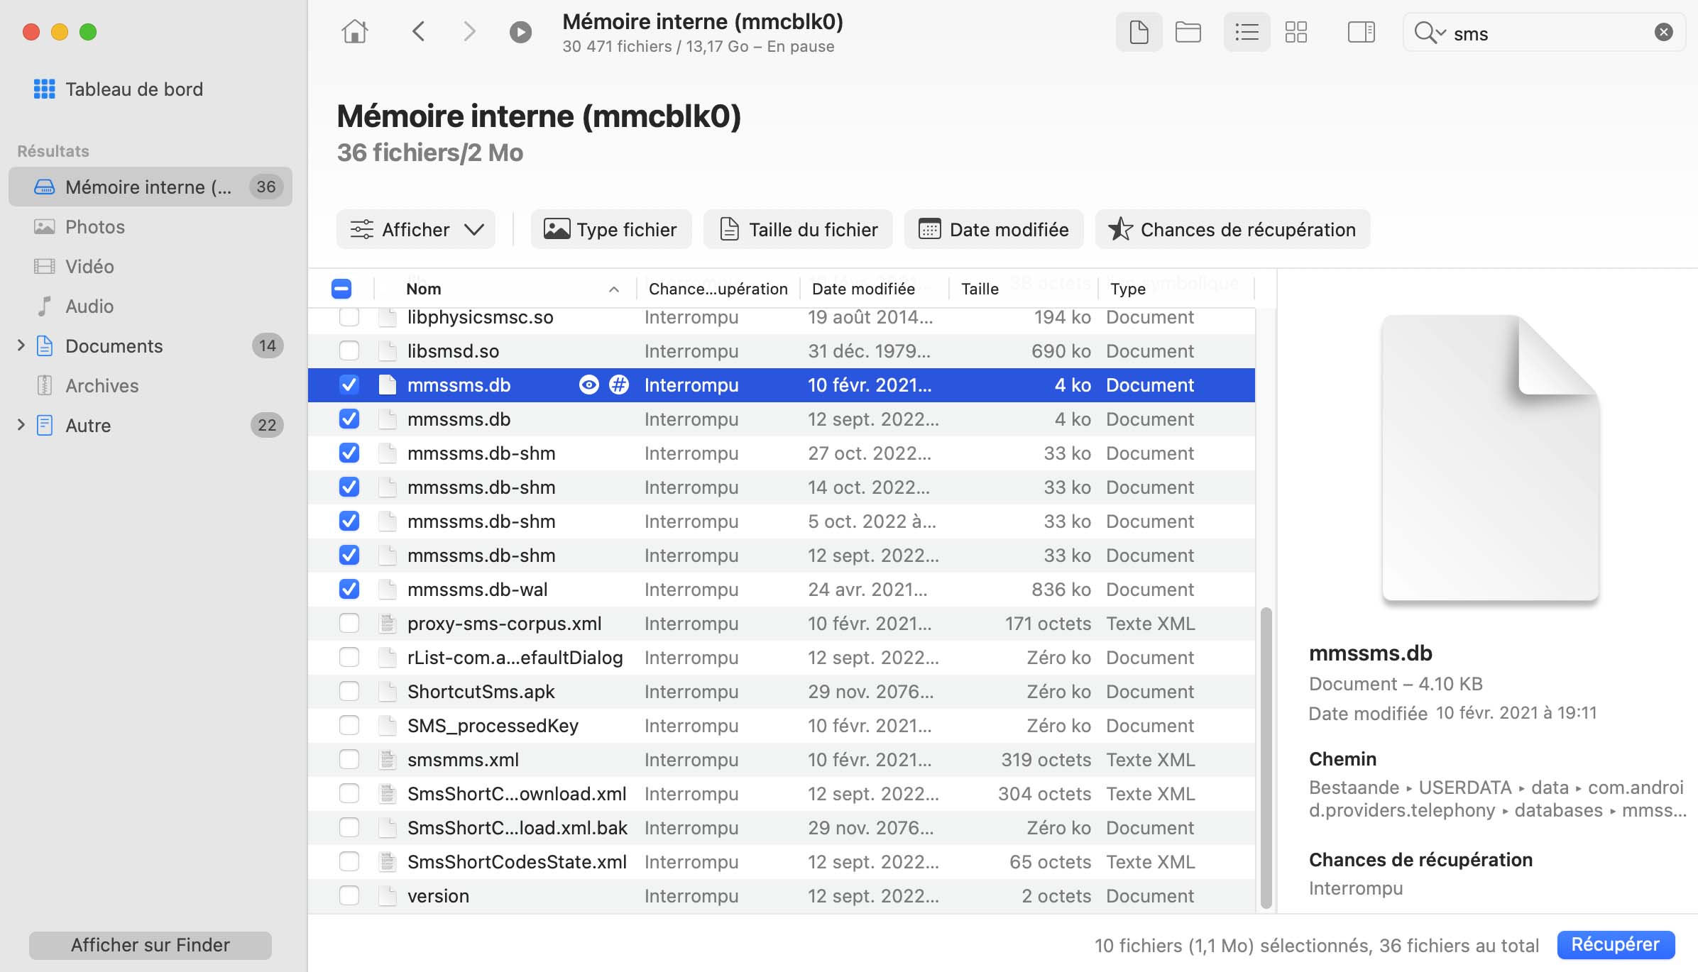Image resolution: width=1698 pixels, height=972 pixels.
Task: Expand the Documents category in sidebar
Action: coord(18,345)
